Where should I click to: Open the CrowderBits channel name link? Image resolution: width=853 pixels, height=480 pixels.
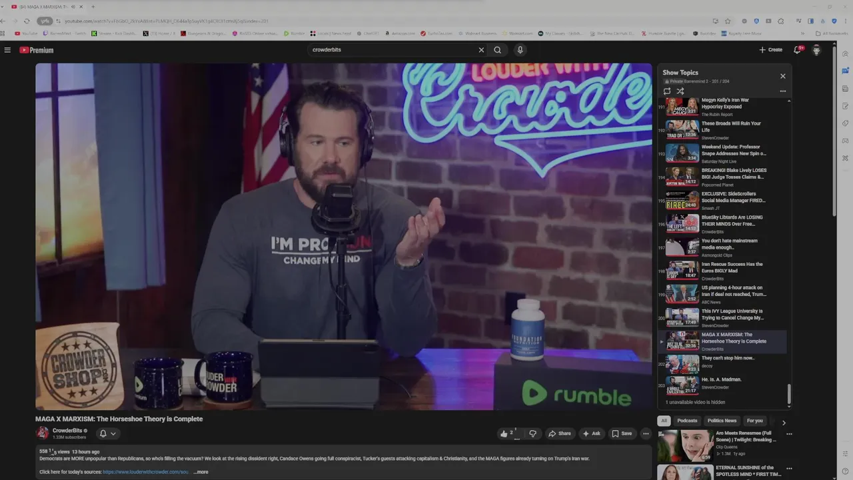click(x=67, y=431)
